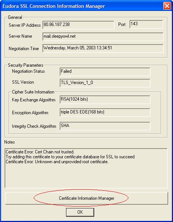Click the Key Exchange Algorithm RSA field

pos(105,100)
